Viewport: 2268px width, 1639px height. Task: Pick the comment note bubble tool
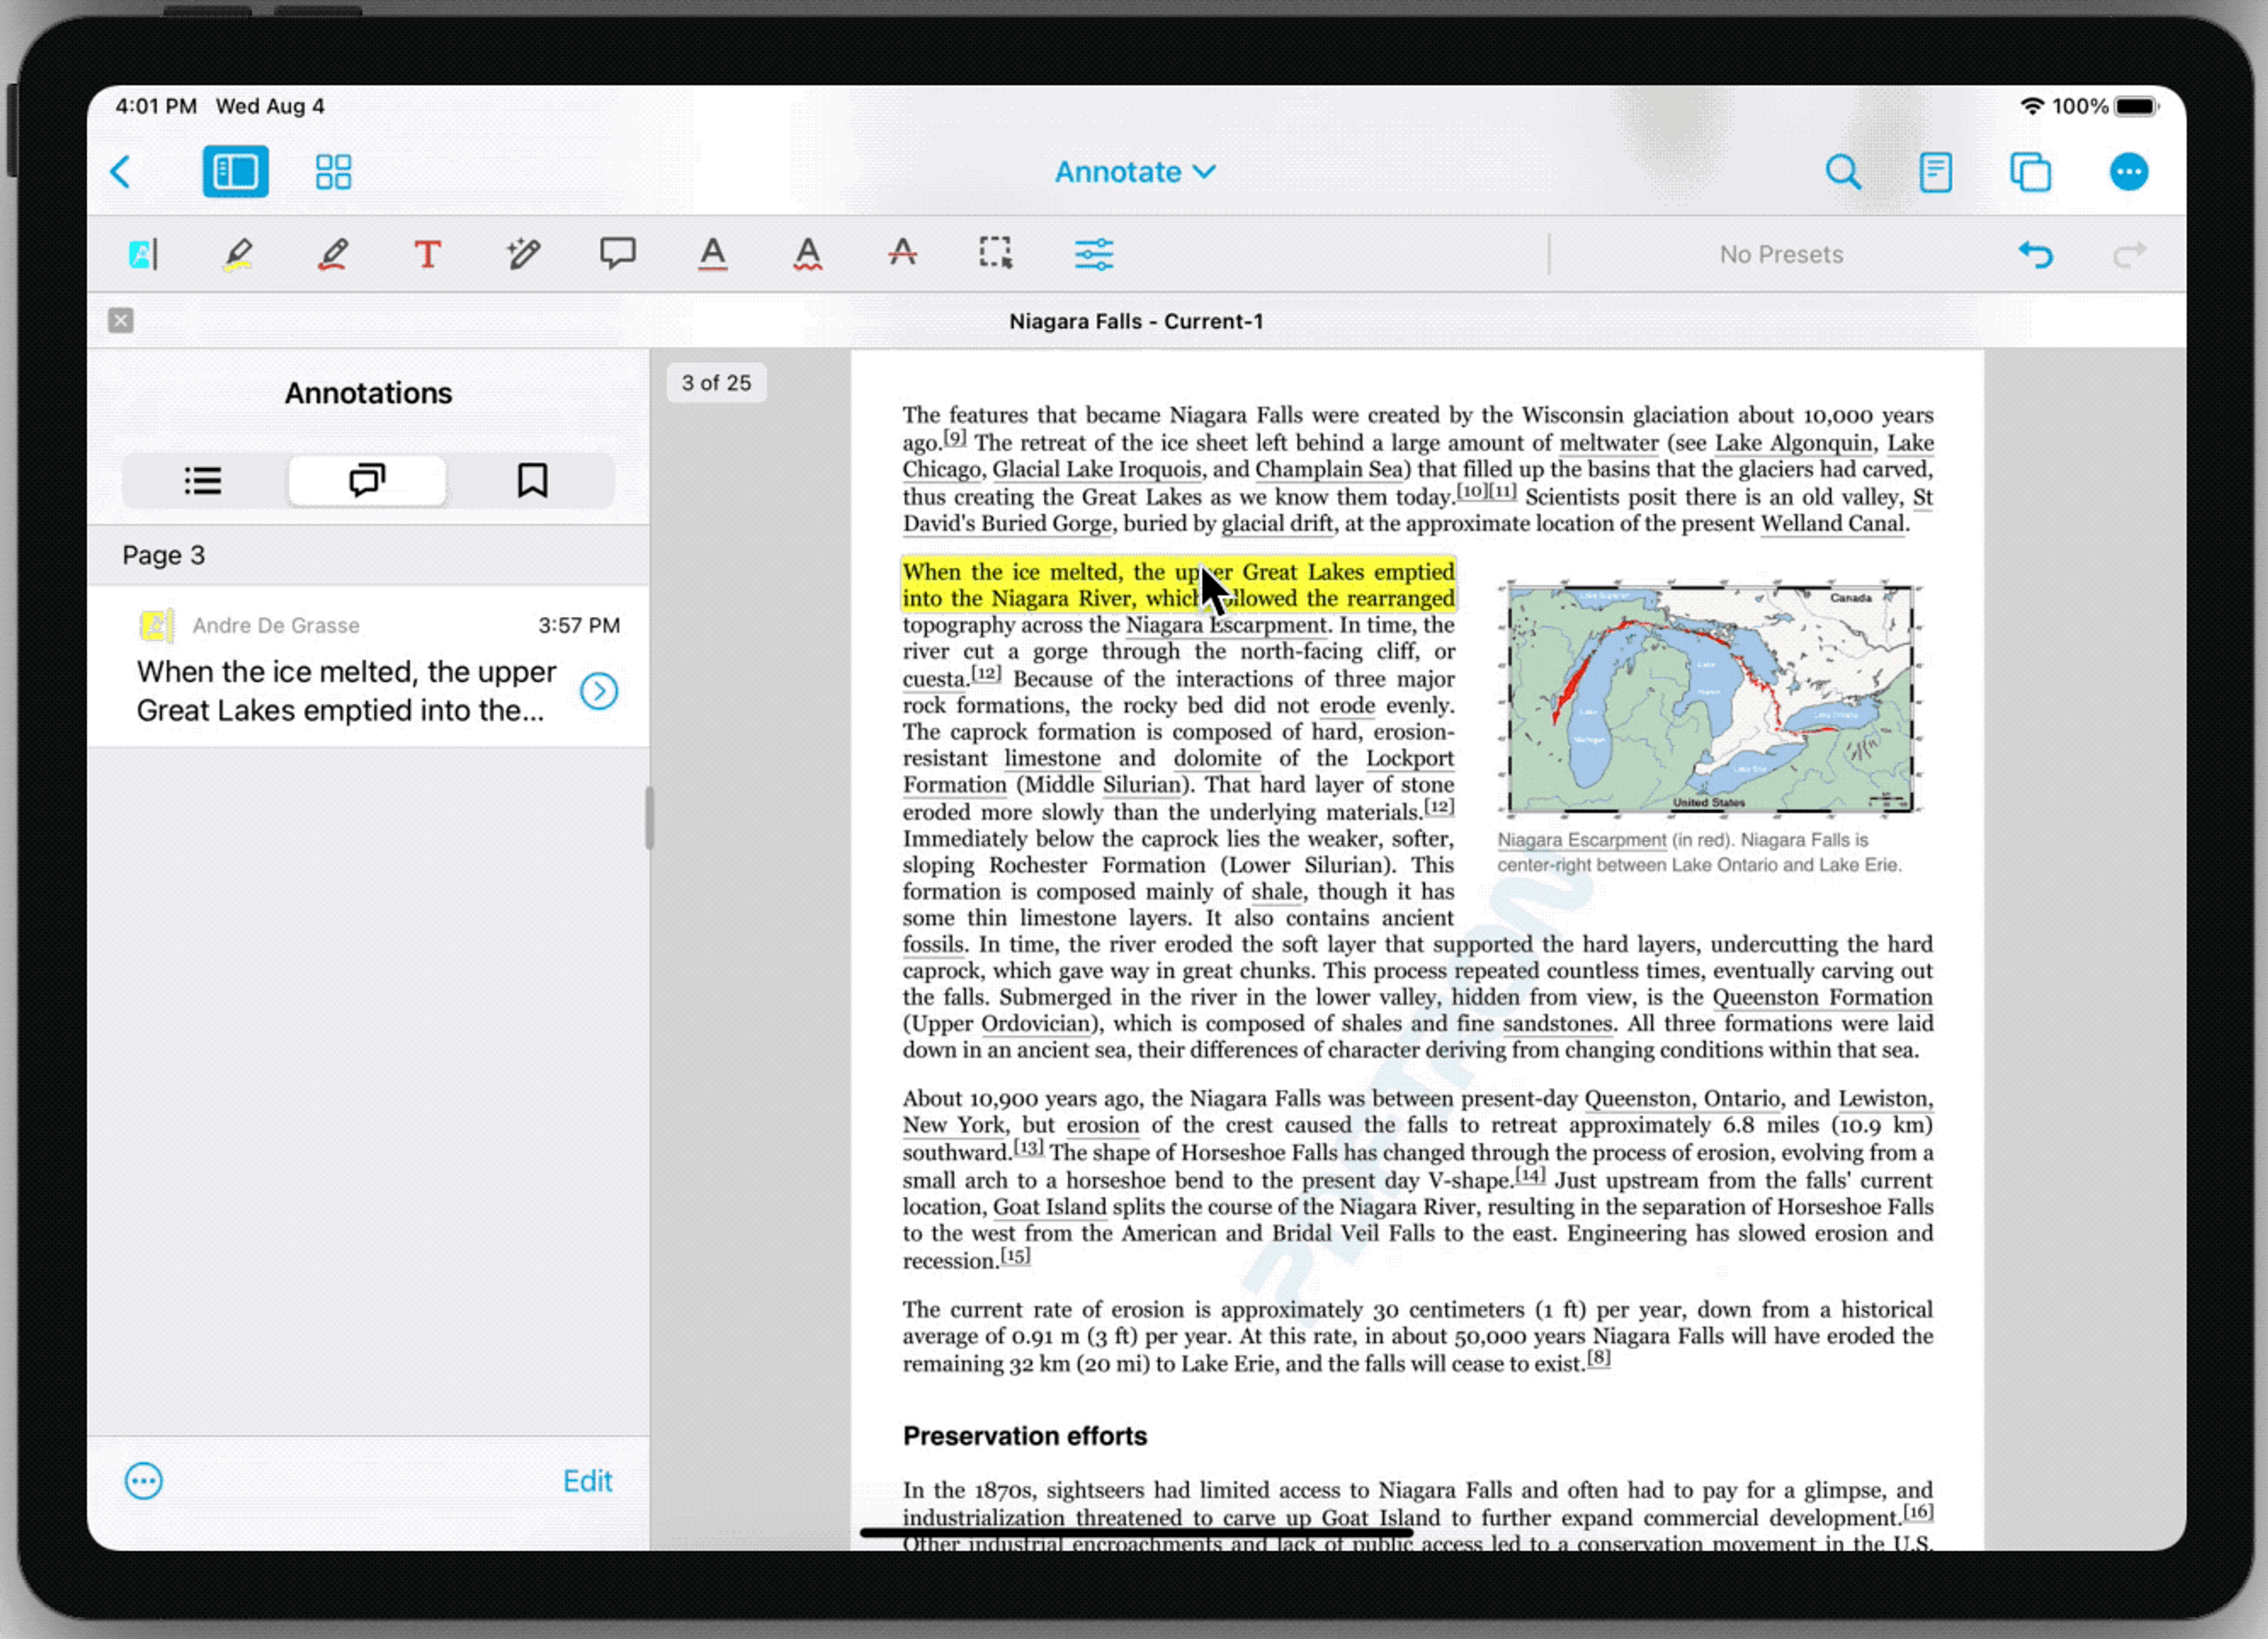pyautogui.click(x=617, y=253)
